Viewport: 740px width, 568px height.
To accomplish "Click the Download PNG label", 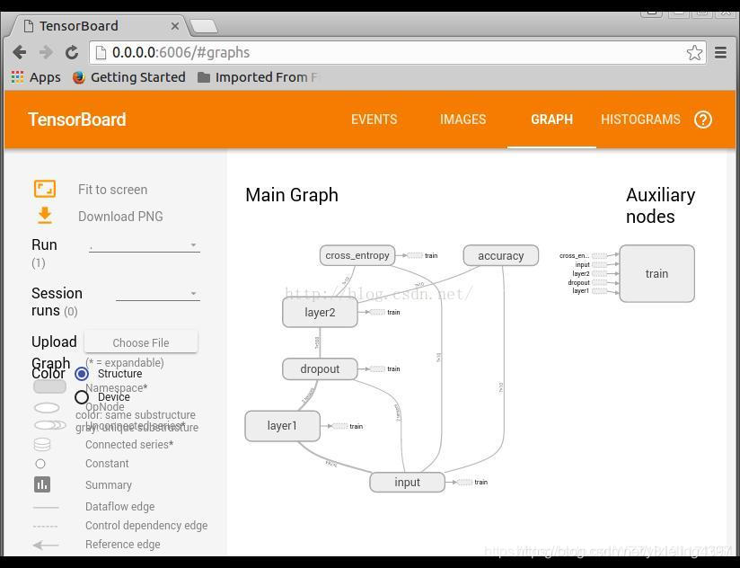I will coord(120,217).
